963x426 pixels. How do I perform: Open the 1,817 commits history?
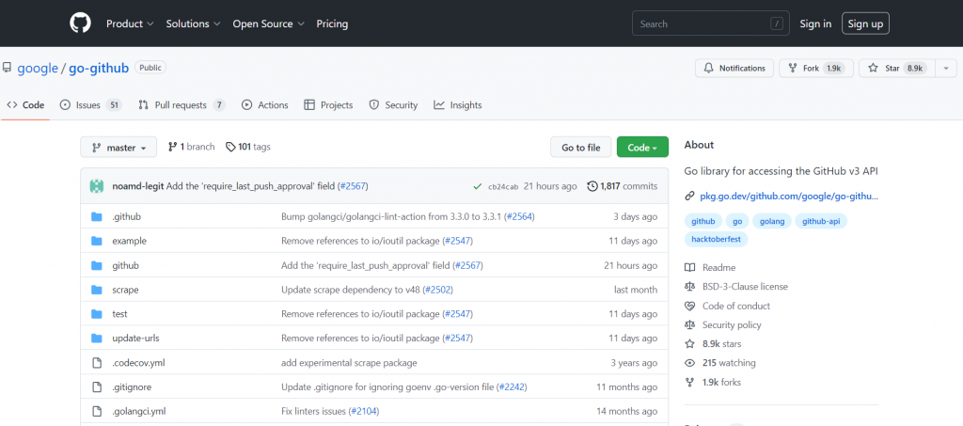tap(623, 186)
